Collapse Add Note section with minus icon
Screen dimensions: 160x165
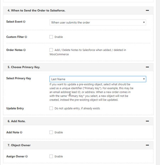147,121
